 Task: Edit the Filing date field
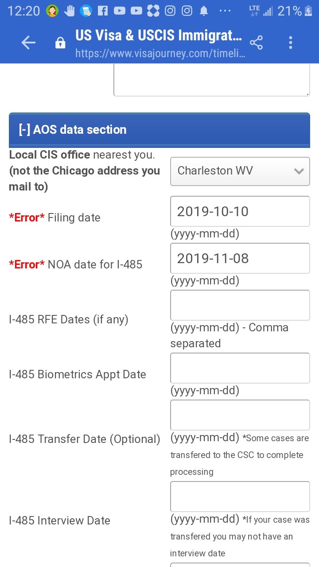pos(240,211)
